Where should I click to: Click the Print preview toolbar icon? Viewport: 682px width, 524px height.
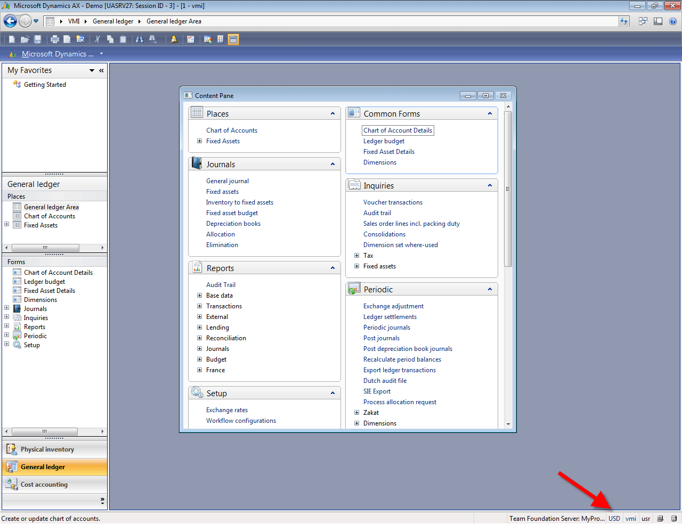pos(67,39)
